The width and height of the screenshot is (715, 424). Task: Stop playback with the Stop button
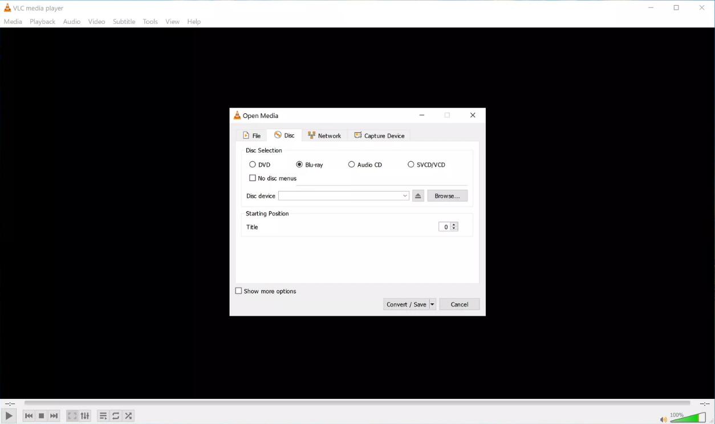click(x=42, y=416)
